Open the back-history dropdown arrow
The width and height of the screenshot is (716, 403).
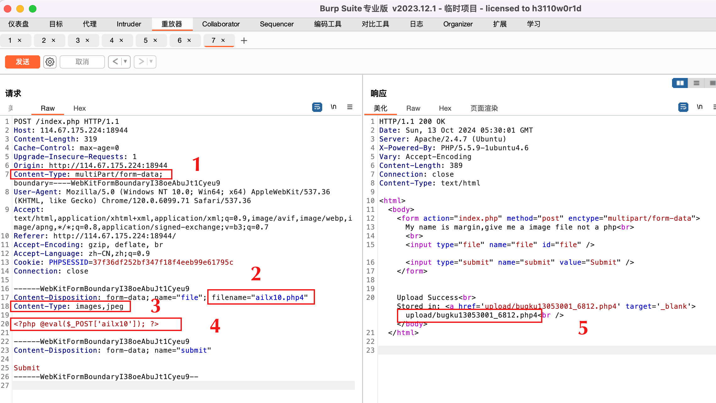point(125,62)
